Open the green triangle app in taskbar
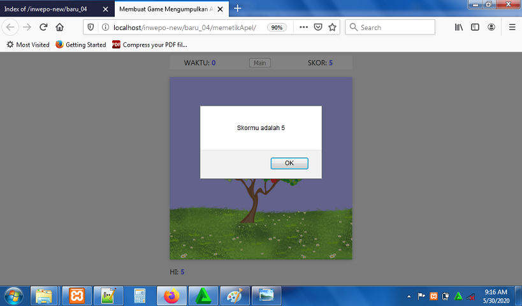This screenshot has width=522, height=306. pyautogui.click(x=203, y=296)
